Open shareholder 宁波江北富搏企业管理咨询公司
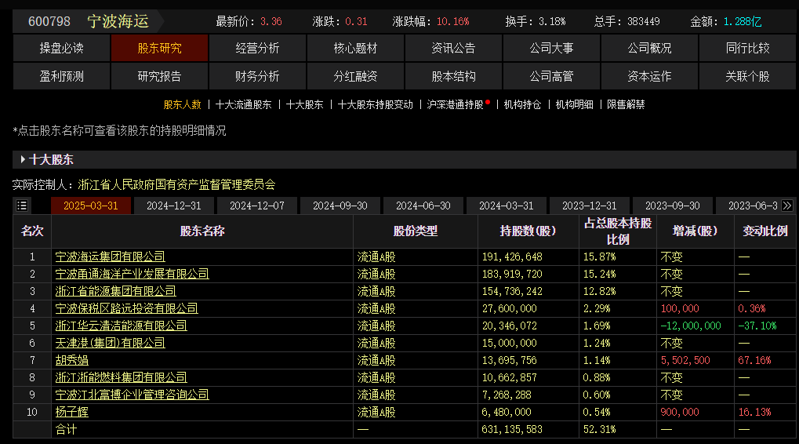 [132, 395]
